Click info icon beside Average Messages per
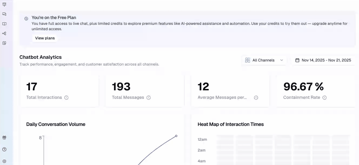359x165 pixels. (x=256, y=98)
